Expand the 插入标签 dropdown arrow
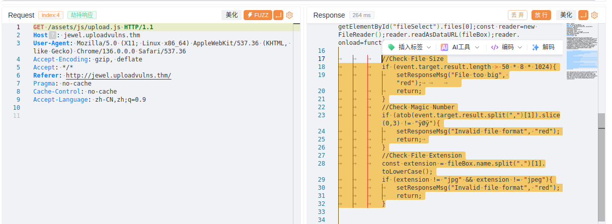 pos(429,47)
